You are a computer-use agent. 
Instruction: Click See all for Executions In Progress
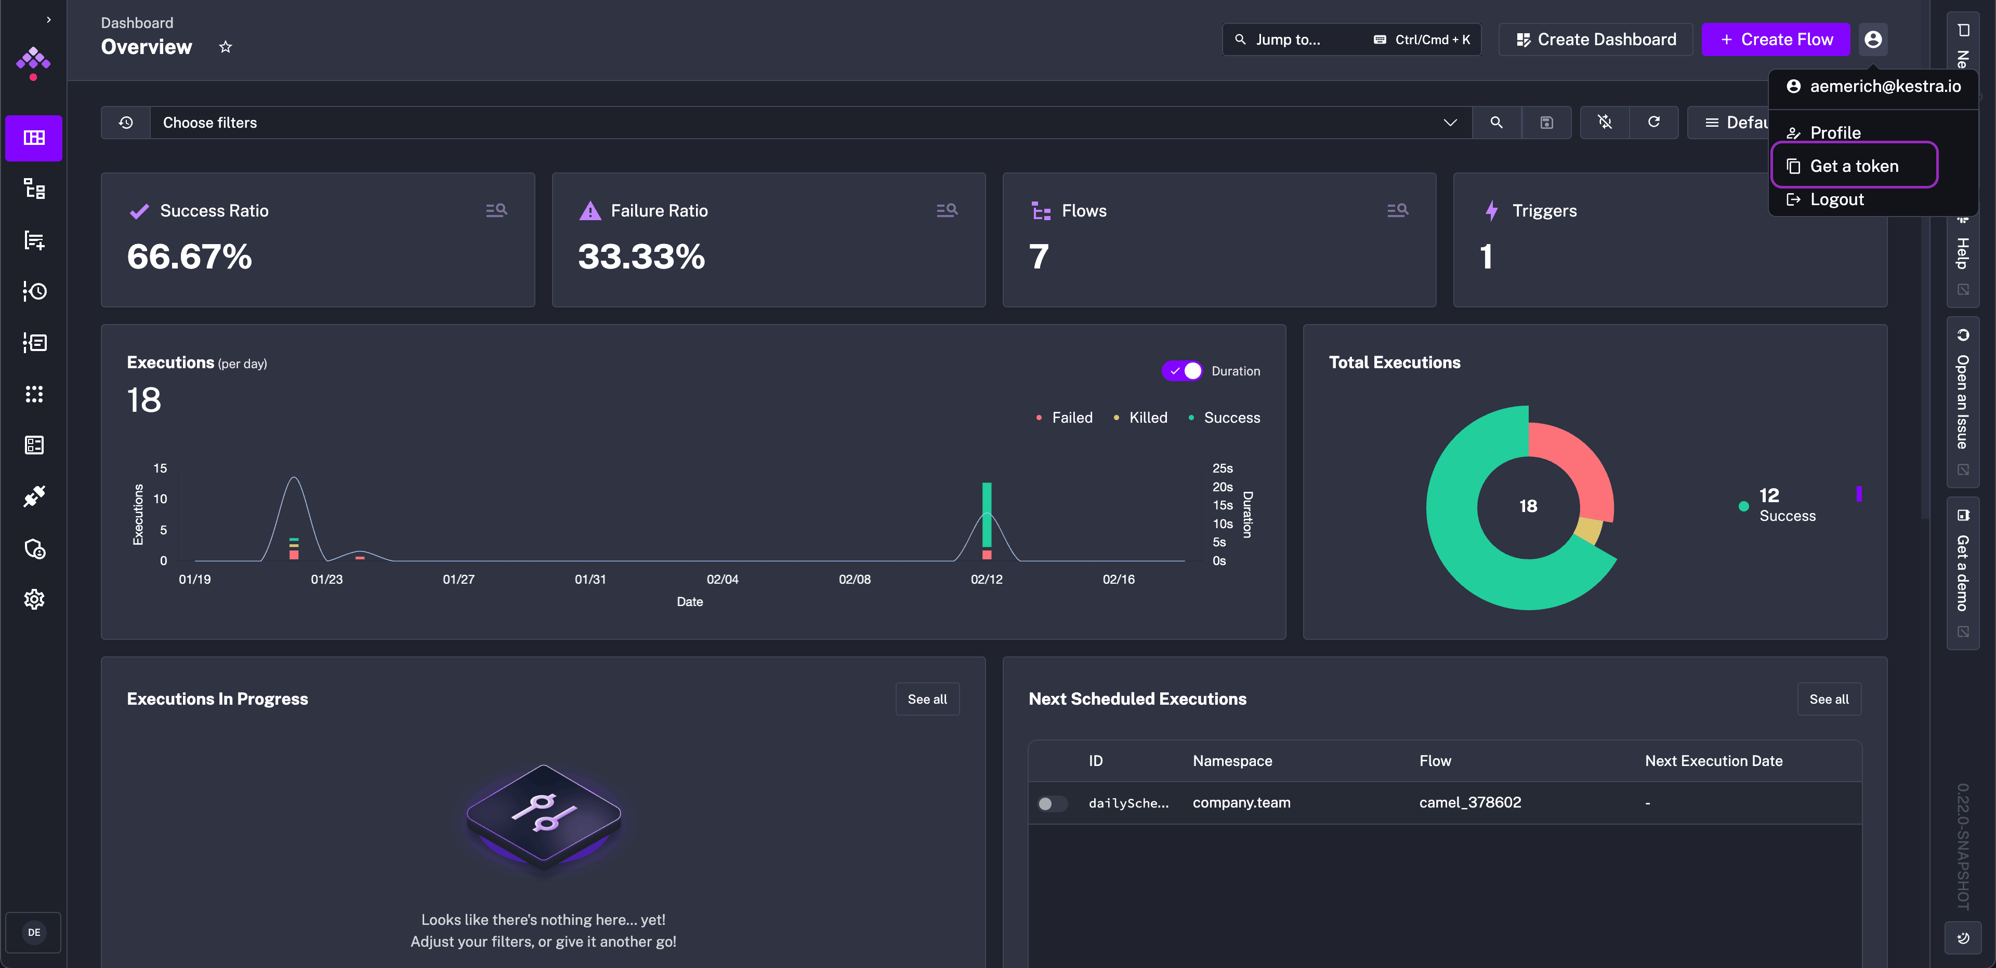click(927, 698)
